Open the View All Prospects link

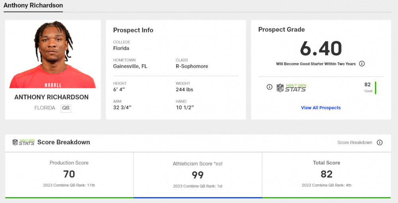321,108
